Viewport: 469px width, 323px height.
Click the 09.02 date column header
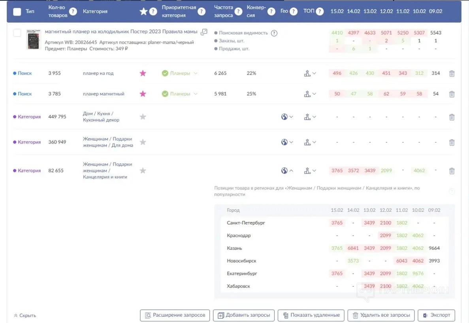pyautogui.click(x=435, y=11)
